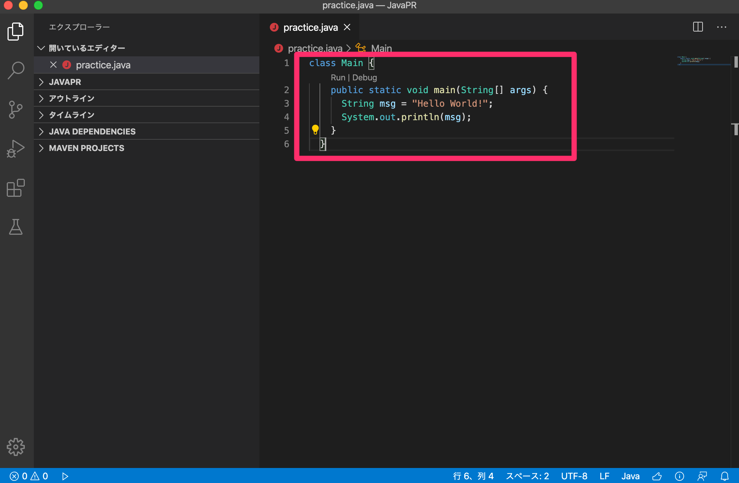Open the Manage gear settings menu
This screenshot has width=739, height=483.
16,447
